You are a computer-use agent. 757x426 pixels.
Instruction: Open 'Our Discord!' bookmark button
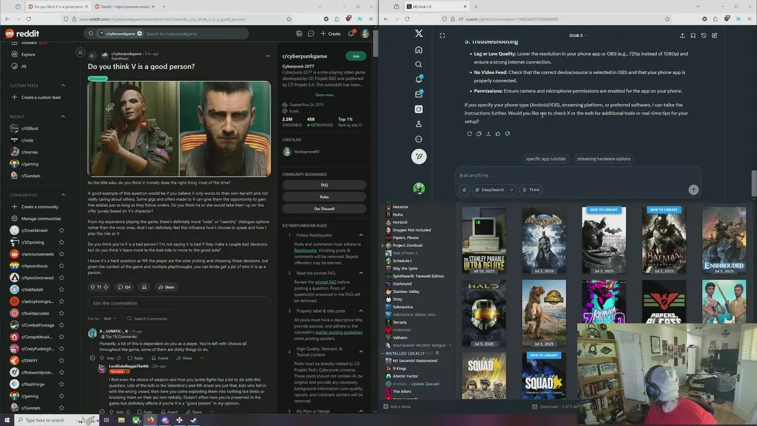click(324, 209)
